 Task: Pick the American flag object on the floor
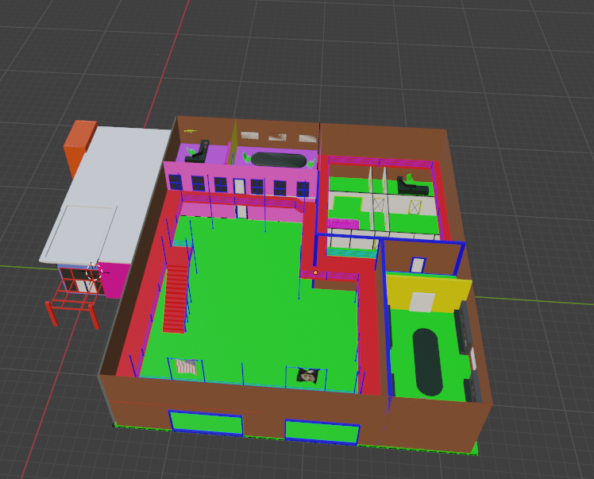point(187,367)
